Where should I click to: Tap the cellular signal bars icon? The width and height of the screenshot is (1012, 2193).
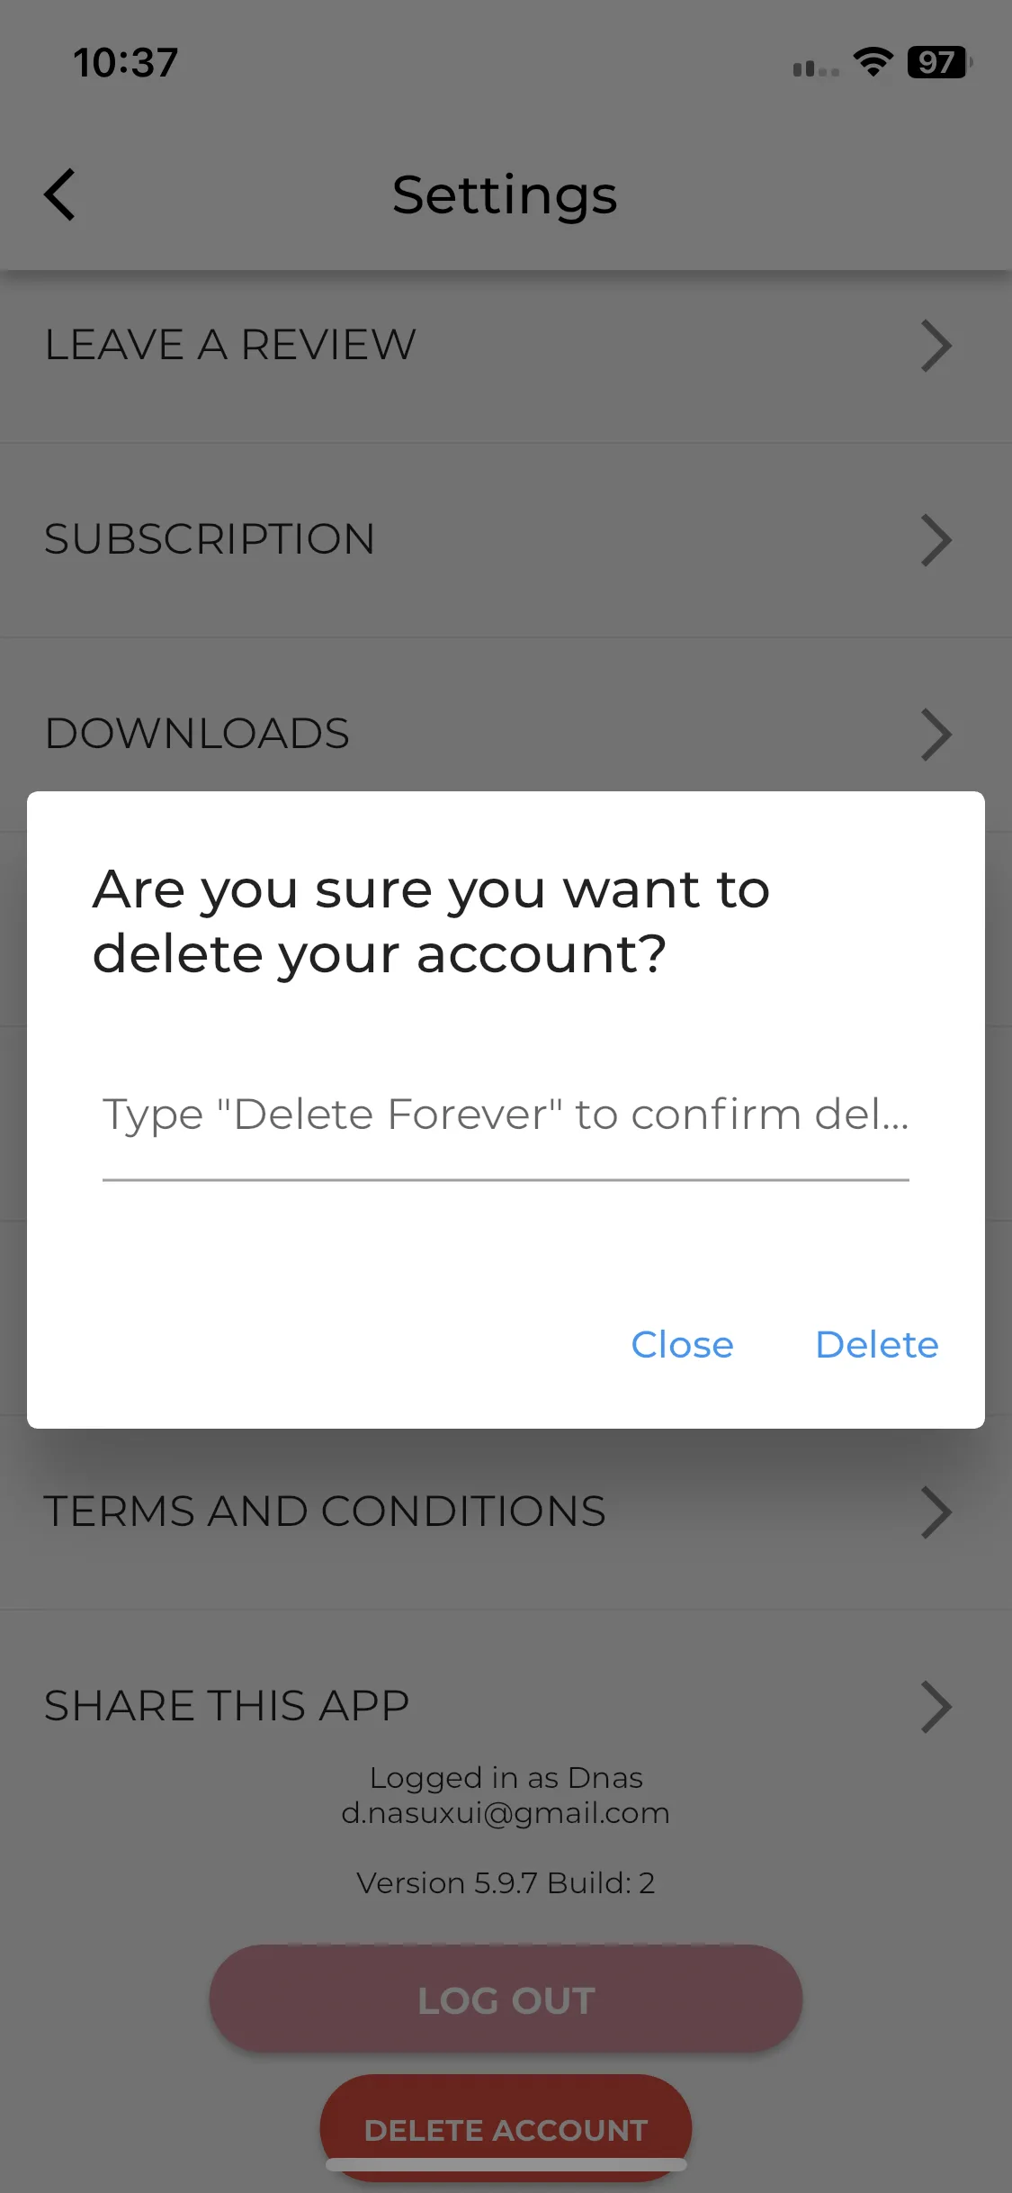point(816,68)
